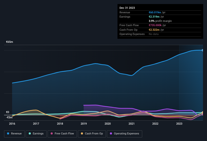Click the €65m y-axis label
The image size is (207, 141).
click(x=10, y=42)
